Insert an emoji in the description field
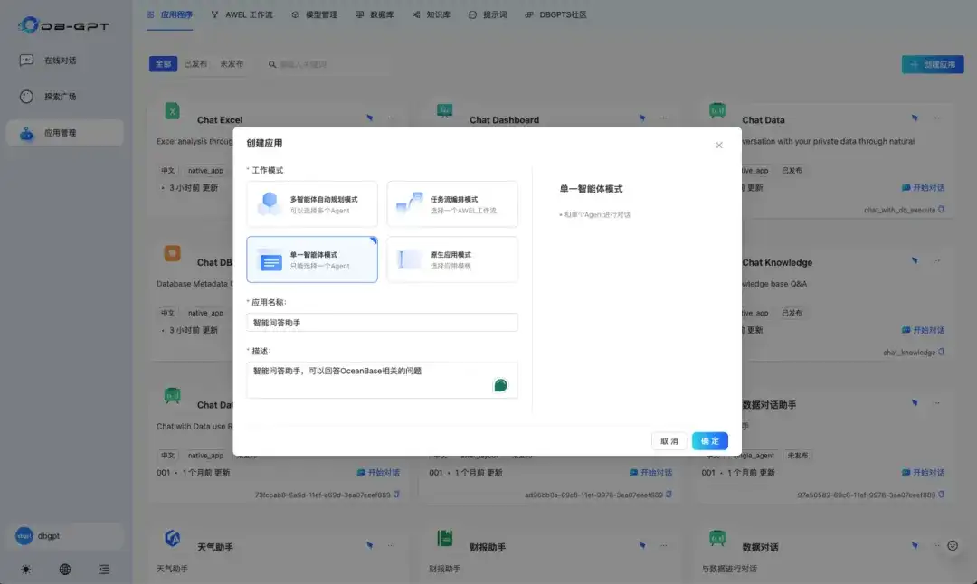Image resolution: width=977 pixels, height=584 pixels. (501, 384)
